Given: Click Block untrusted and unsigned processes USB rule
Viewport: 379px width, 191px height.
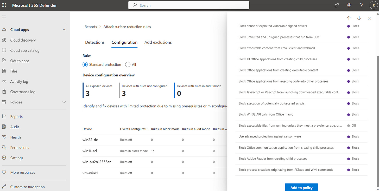Looking at the screenshot, I should 279,37.
